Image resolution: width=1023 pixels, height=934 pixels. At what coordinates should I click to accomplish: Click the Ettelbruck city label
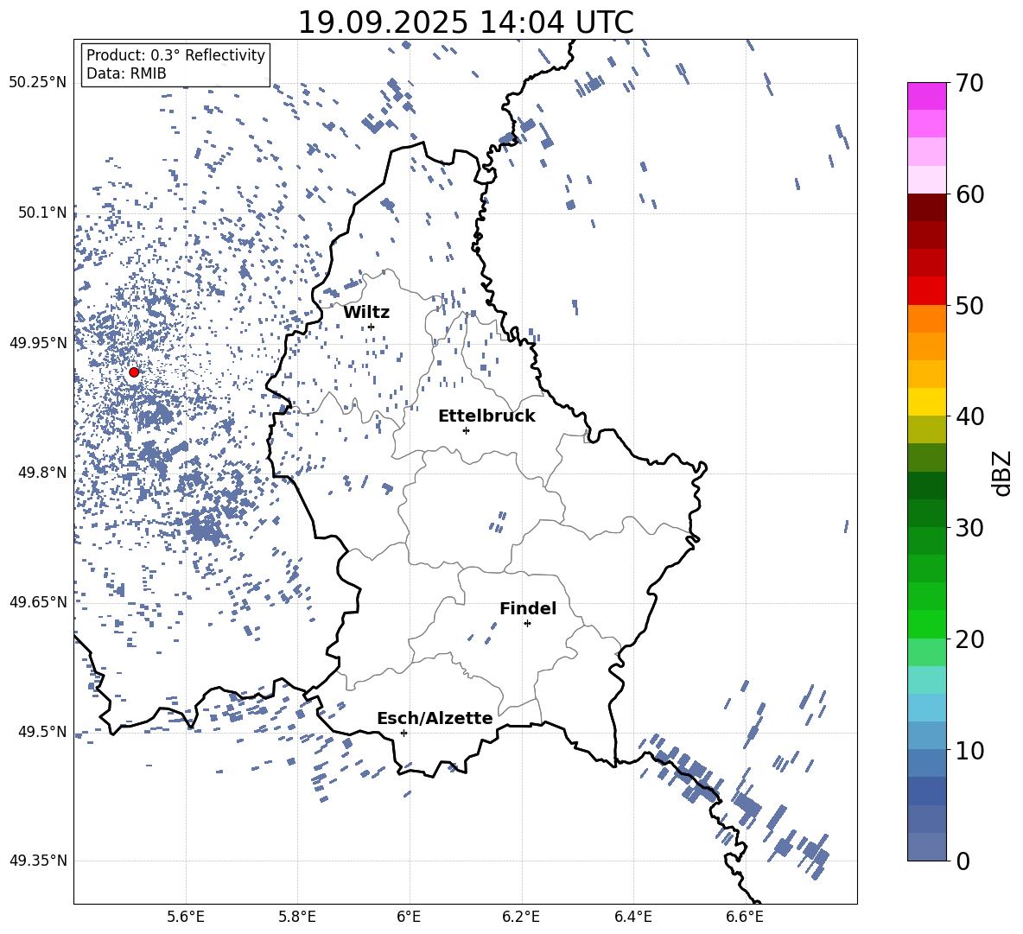486,416
